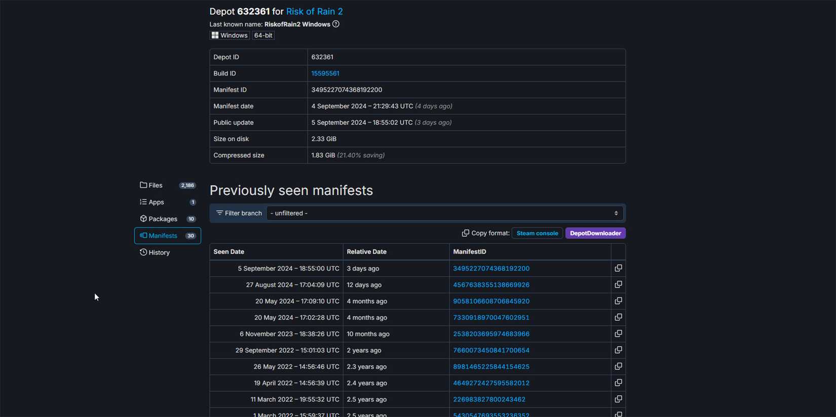This screenshot has height=417, width=836.
Task: Copy manifest 9058106608706845920 using copy icon
Action: tap(618, 301)
